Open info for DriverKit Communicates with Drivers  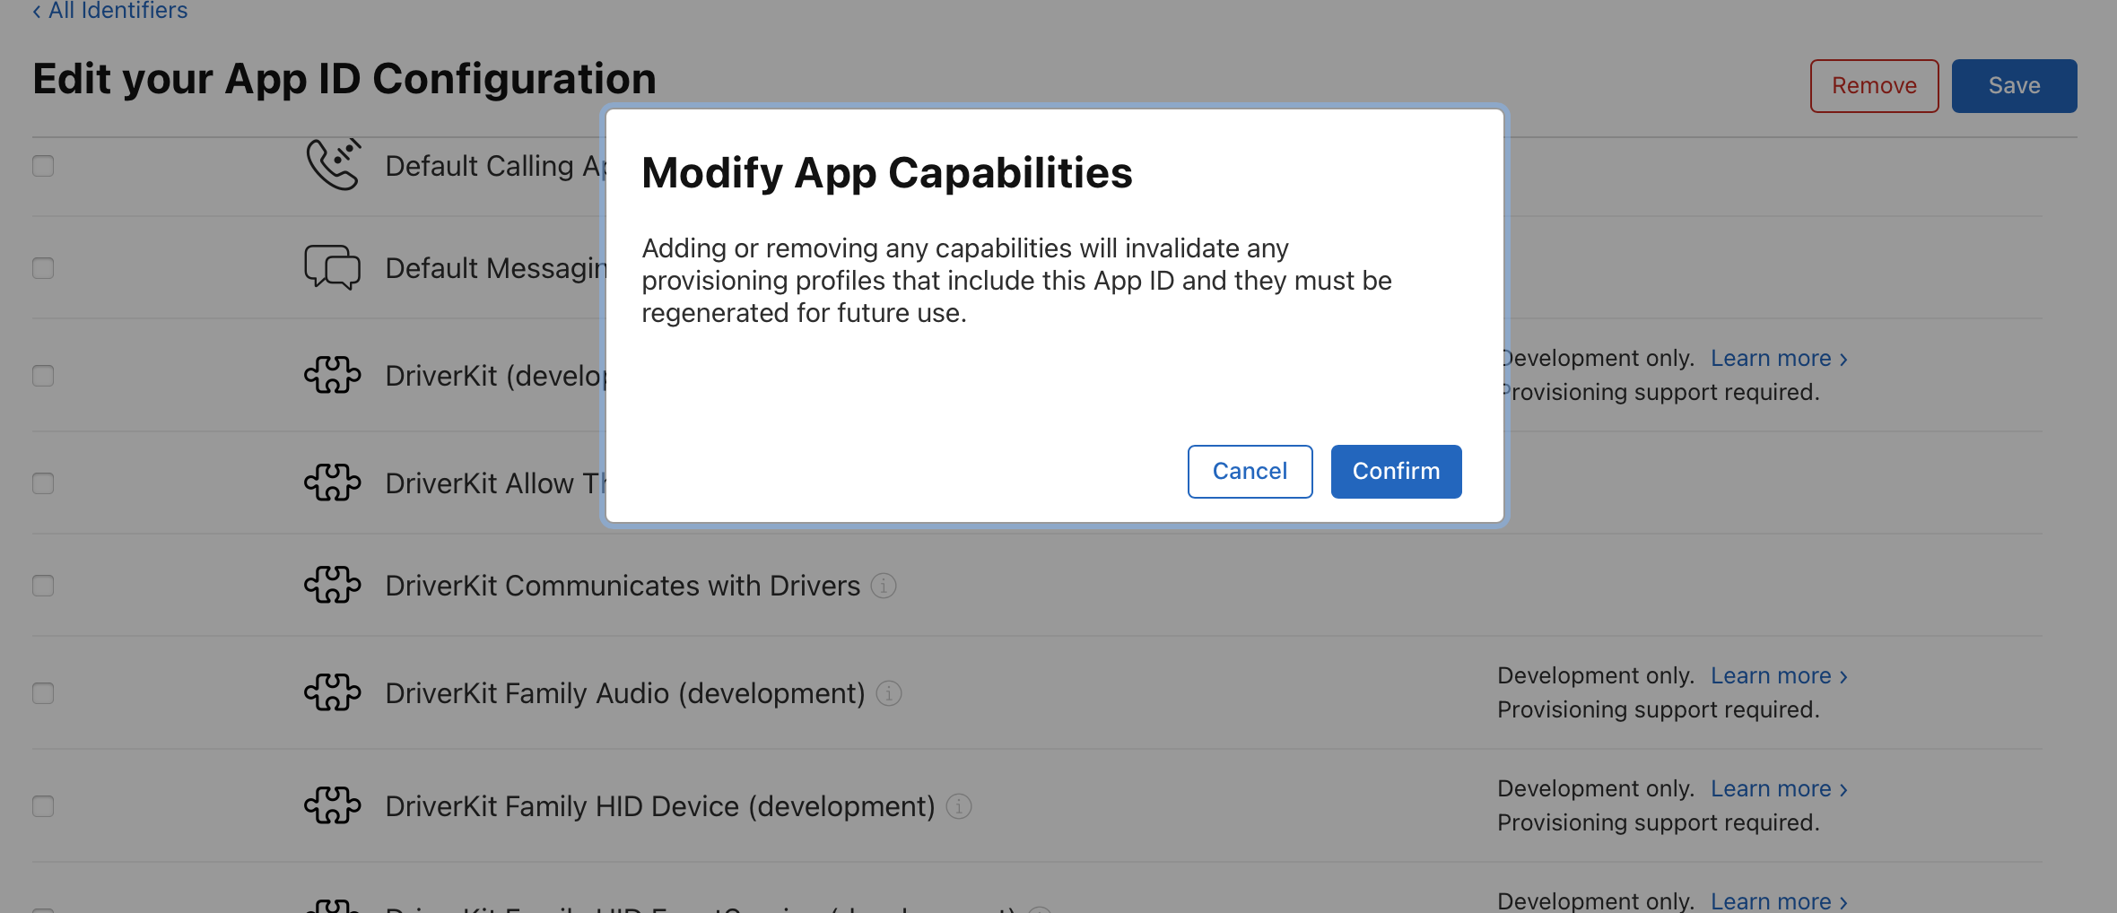[884, 586]
